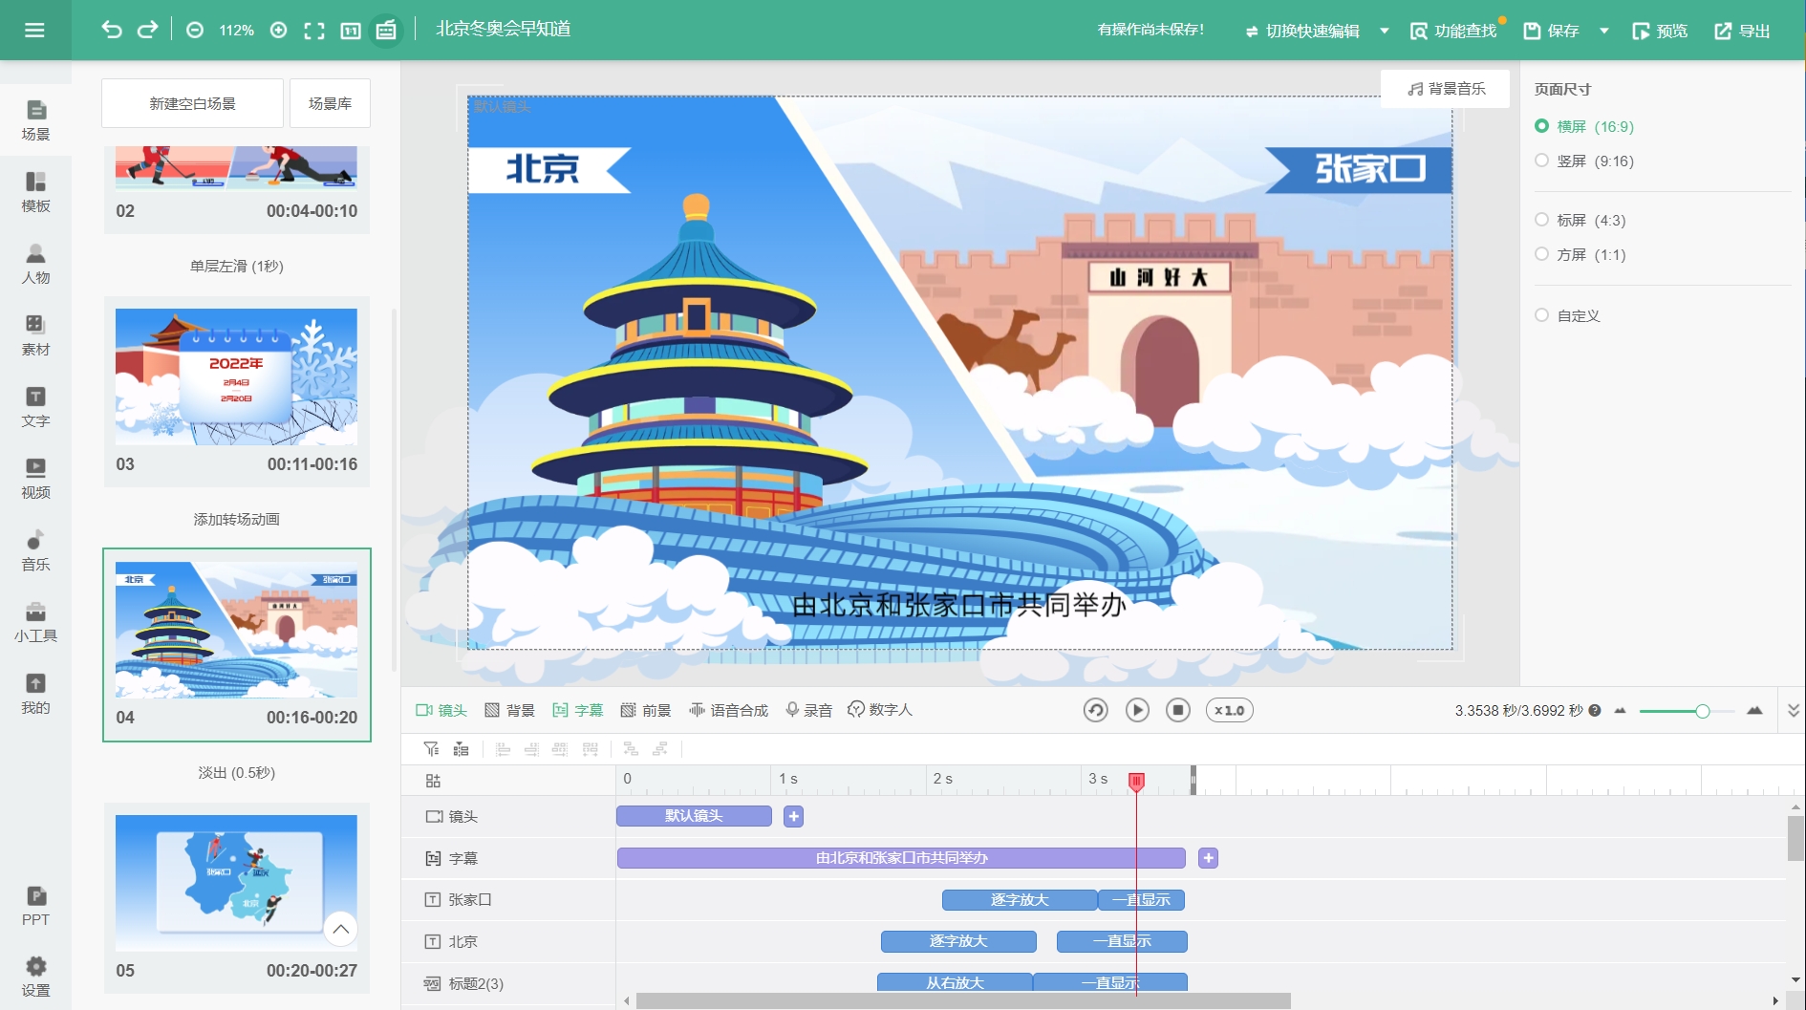Select 标屏 (4:3) page size

[1580, 220]
